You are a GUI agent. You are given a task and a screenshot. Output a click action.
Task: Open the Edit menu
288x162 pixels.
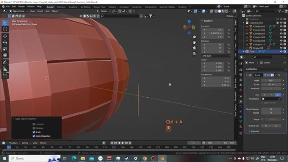(14, 7)
